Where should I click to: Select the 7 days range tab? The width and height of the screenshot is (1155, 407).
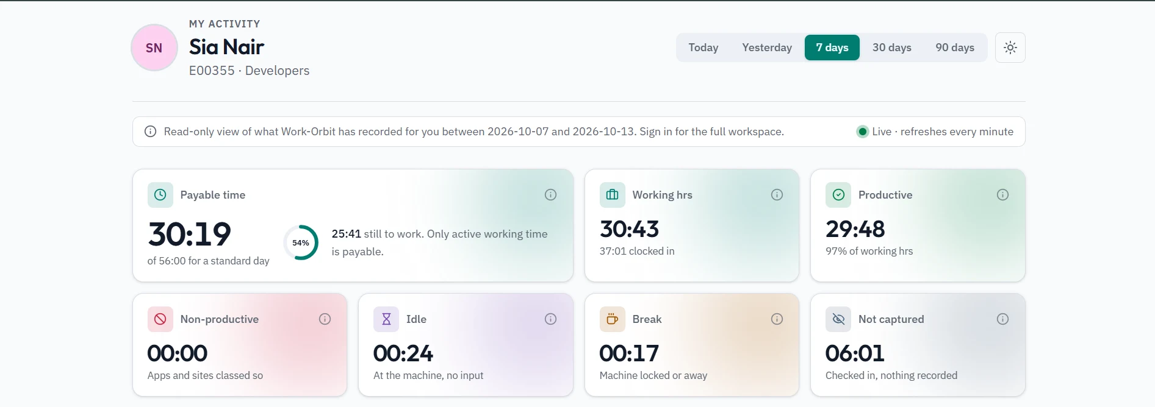tap(832, 48)
